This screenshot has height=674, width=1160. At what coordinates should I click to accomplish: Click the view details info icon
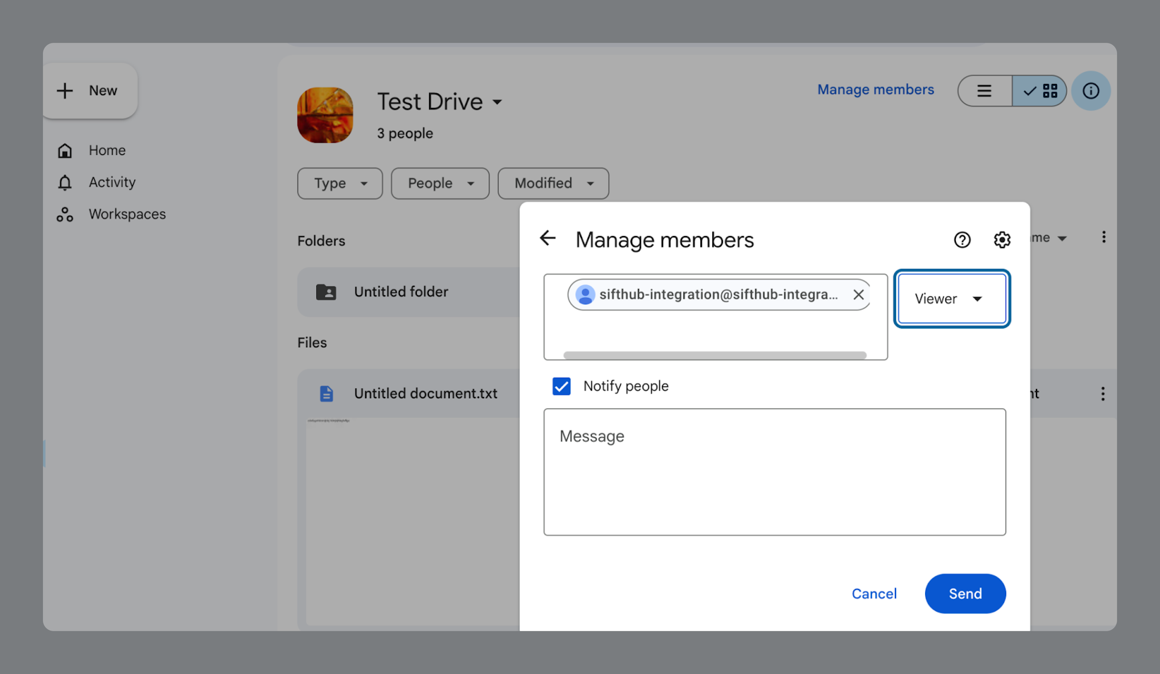pyautogui.click(x=1090, y=91)
